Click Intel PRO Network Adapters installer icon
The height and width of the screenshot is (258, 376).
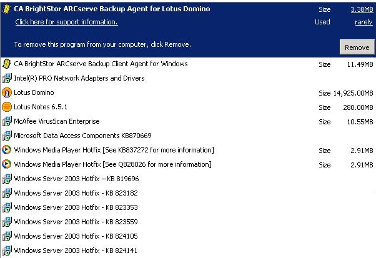pos(7,78)
